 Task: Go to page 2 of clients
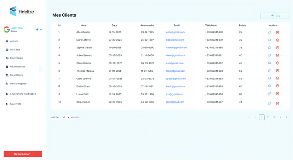pyautogui.click(x=268, y=117)
